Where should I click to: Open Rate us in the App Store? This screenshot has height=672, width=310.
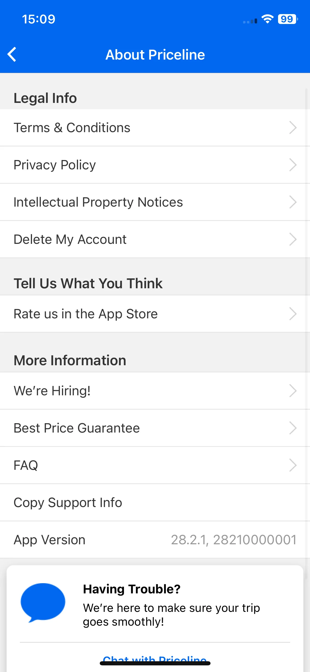(x=155, y=314)
